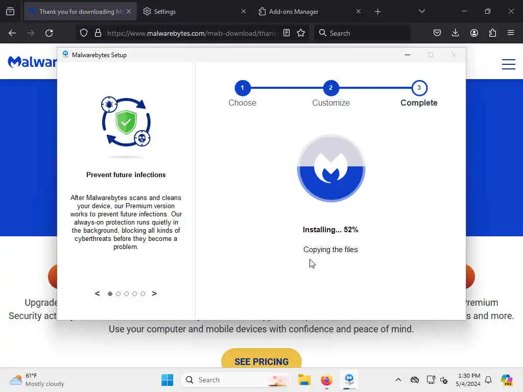The height and width of the screenshot is (392, 523).
Task: Select the fifth carousel dot
Action: pos(143,293)
